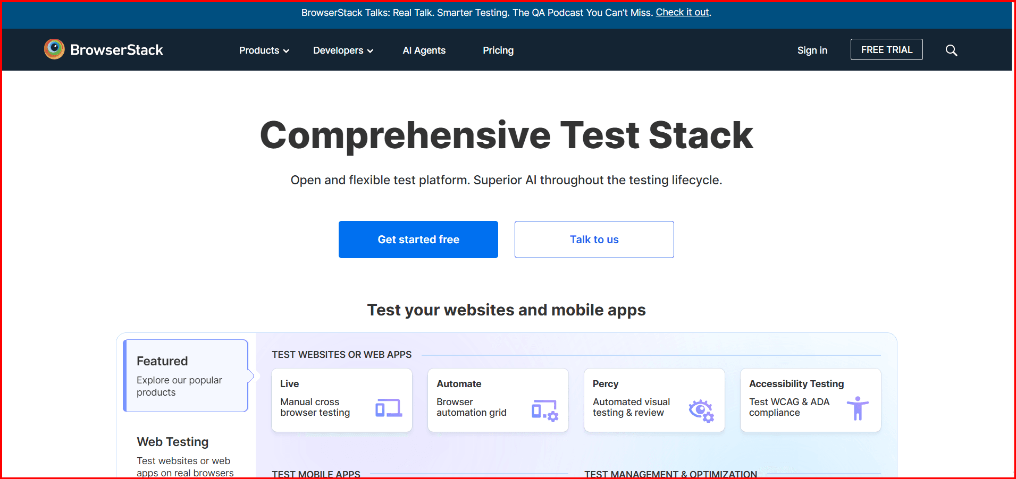1016x479 pixels.
Task: Open the AI Agents menu item
Action: (424, 50)
